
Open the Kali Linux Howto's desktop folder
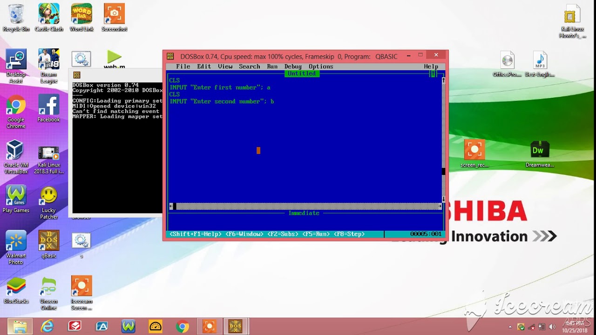tap(573, 21)
